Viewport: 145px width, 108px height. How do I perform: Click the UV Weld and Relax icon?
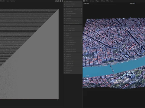tap(65, 13)
